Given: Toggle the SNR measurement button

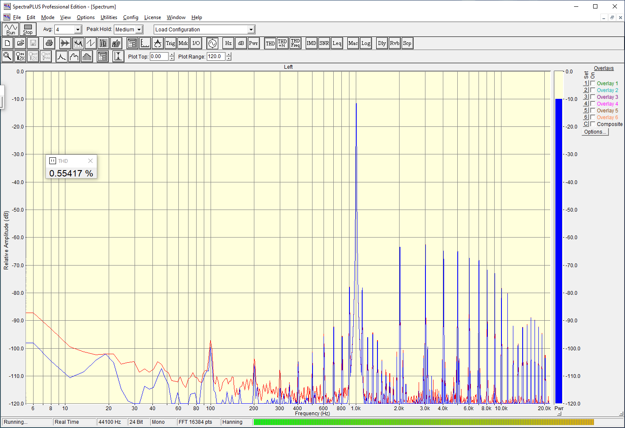Looking at the screenshot, I should point(324,43).
